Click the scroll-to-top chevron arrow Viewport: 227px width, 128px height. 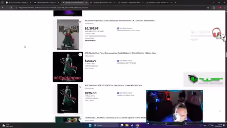pos(220,111)
